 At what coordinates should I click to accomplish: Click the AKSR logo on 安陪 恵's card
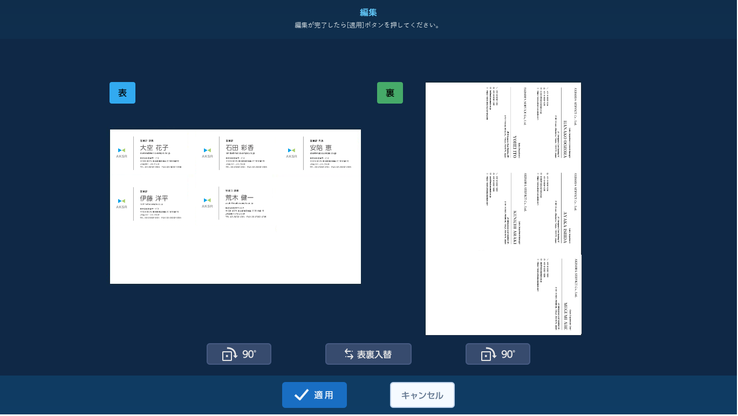coord(291,153)
